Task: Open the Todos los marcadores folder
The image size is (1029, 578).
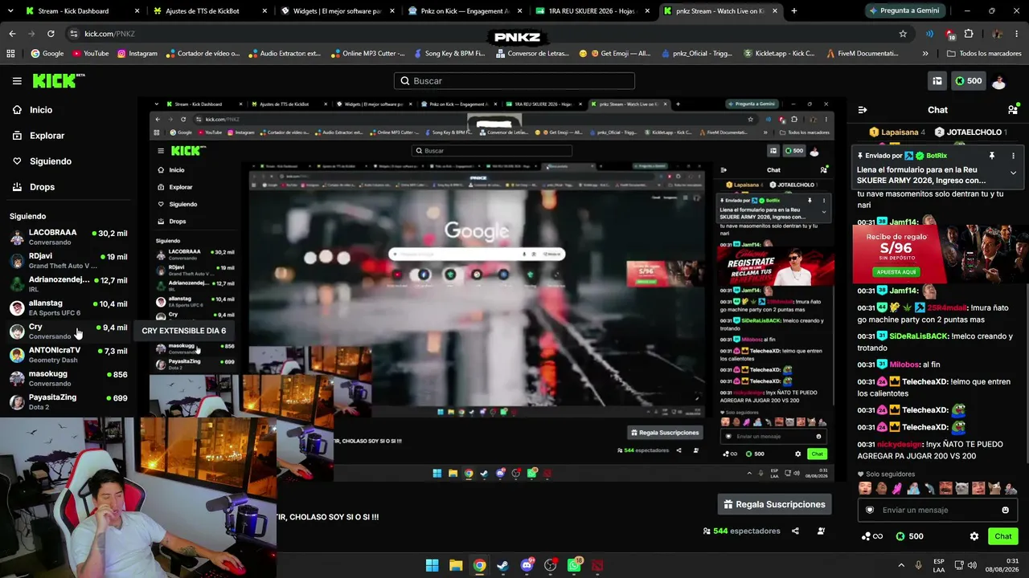Action: 984,54
